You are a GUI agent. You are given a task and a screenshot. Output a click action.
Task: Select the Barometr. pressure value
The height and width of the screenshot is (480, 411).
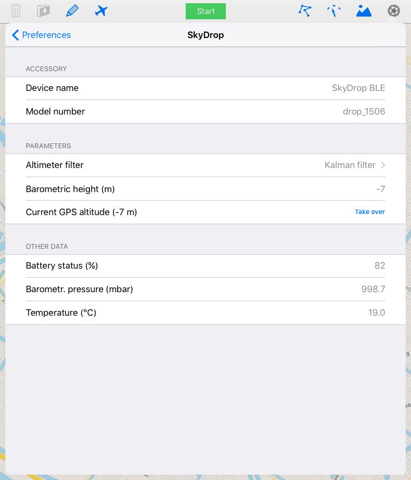pos(373,289)
